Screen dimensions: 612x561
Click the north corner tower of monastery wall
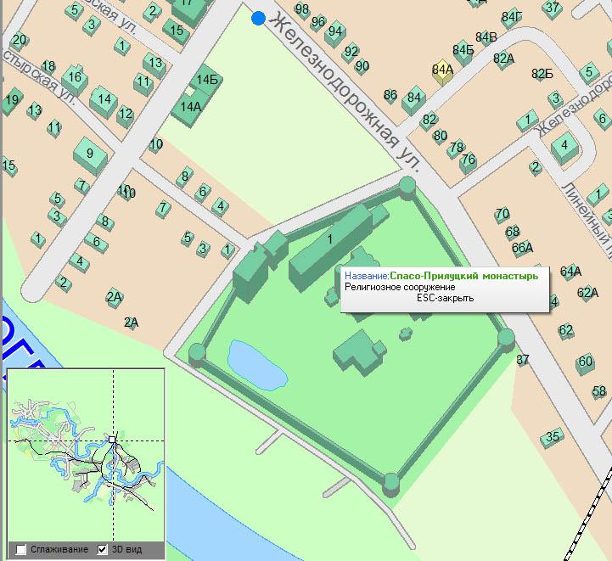(407, 186)
